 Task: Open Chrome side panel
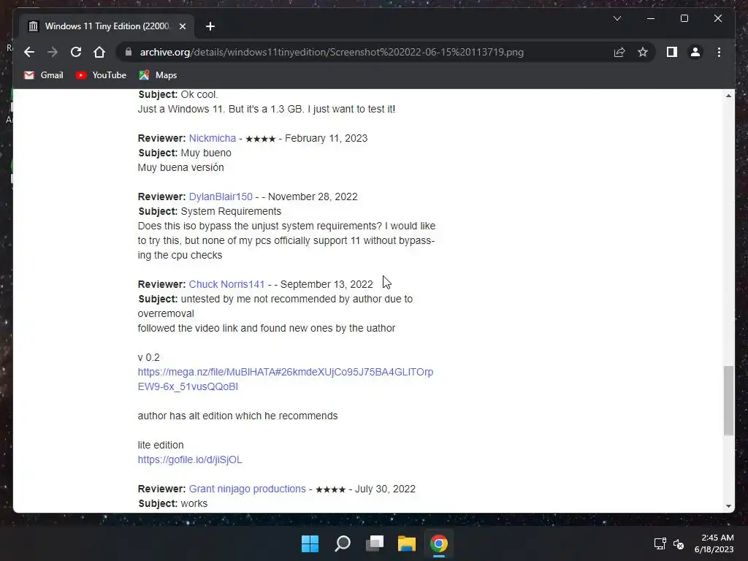click(x=672, y=52)
